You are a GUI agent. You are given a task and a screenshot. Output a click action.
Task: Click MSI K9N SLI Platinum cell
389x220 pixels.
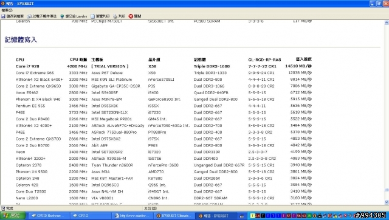click(x=112, y=80)
